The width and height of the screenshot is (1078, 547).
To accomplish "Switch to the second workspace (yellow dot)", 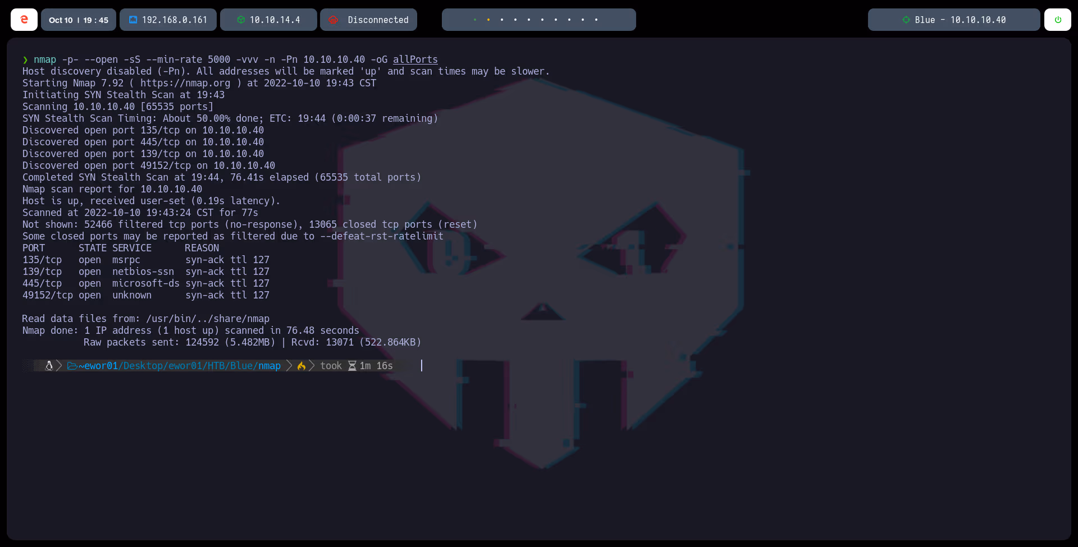I will click(488, 20).
